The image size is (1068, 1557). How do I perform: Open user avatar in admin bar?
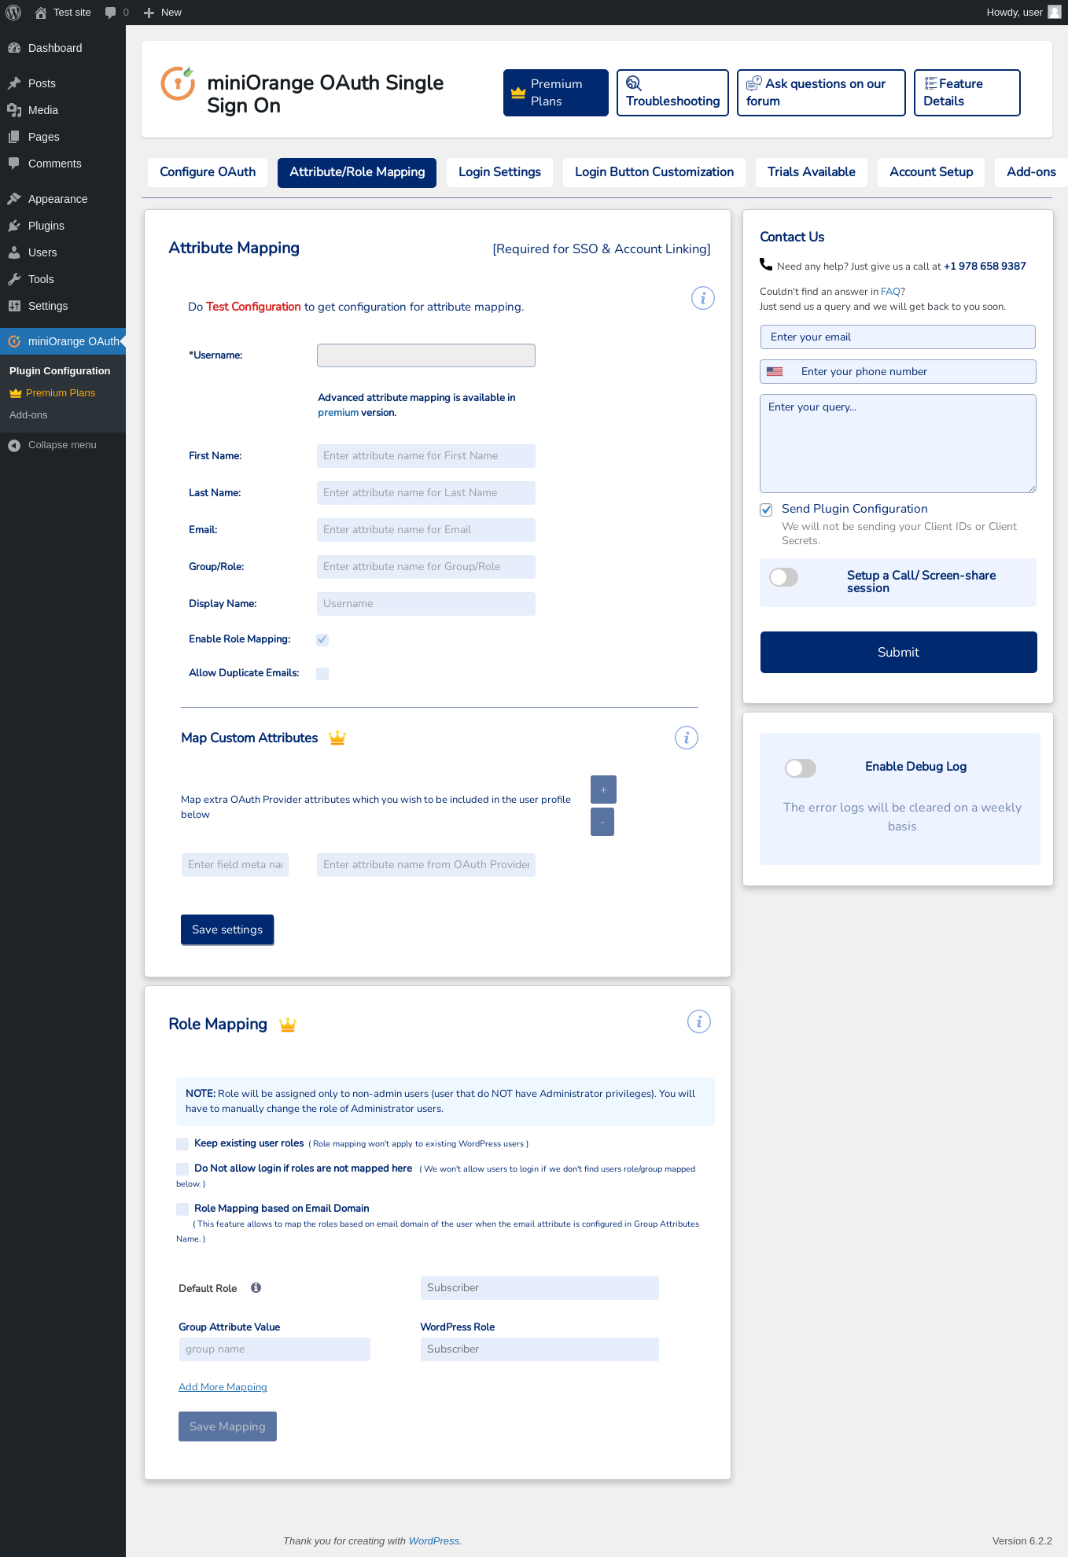(1055, 13)
